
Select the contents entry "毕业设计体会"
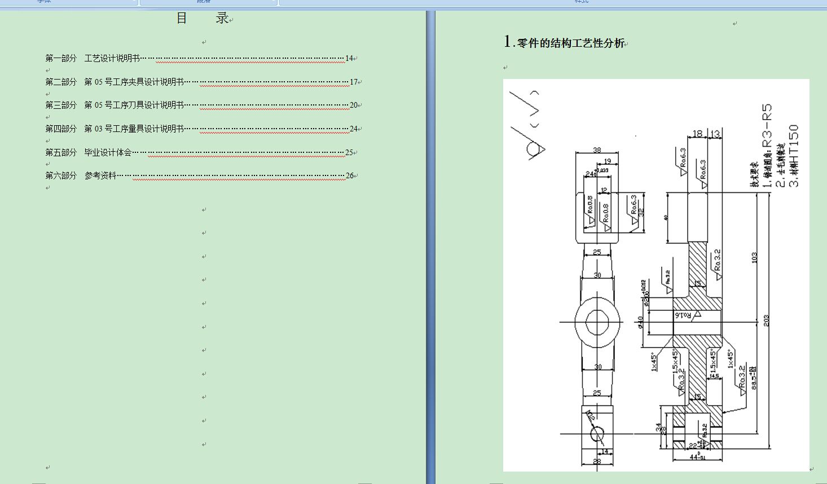(108, 152)
